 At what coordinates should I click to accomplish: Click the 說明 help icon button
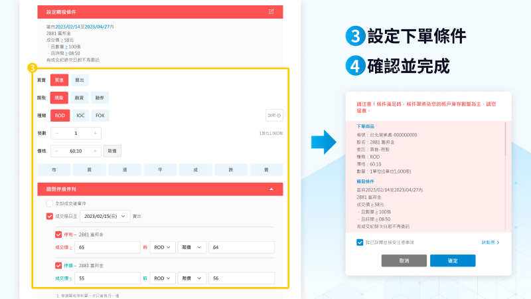pyautogui.click(x=274, y=115)
